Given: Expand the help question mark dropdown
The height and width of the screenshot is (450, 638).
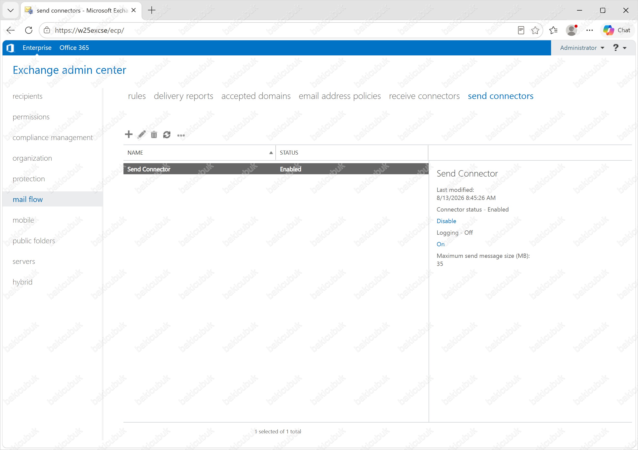Looking at the screenshot, I should (620, 48).
